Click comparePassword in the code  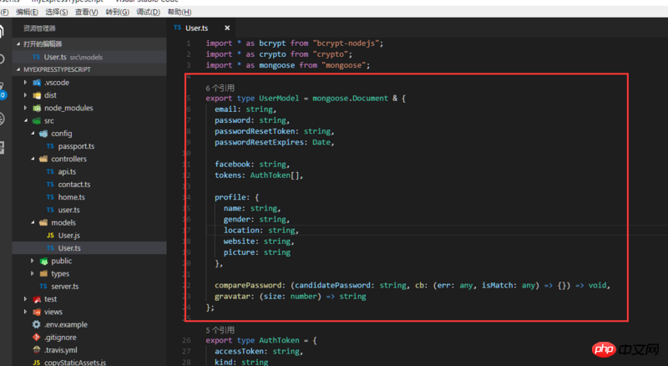250,286
